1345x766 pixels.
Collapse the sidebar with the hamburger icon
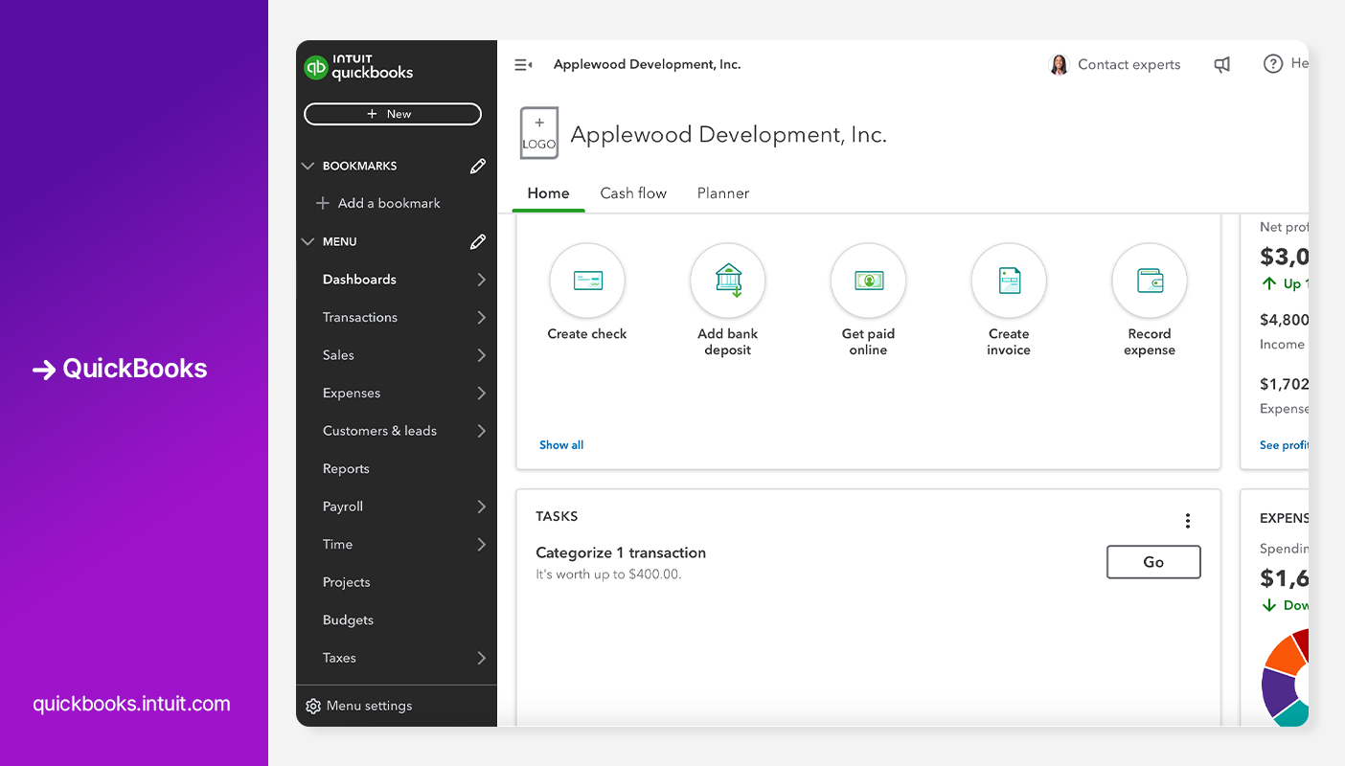523,65
